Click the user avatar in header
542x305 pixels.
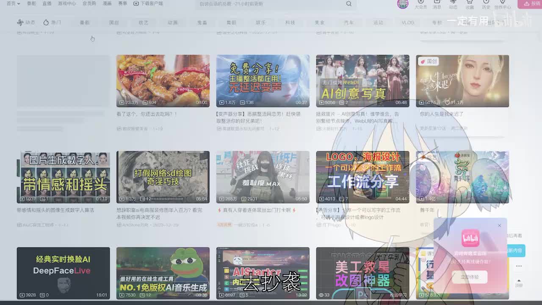tap(403, 4)
